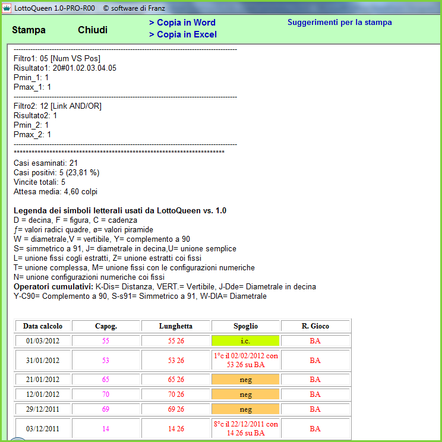Click the Operatori cumulativi legend line
This screenshot has width=442, height=442.
tap(165, 287)
